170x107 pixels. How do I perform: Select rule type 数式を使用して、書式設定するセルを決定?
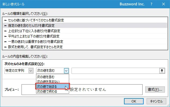click(85, 47)
